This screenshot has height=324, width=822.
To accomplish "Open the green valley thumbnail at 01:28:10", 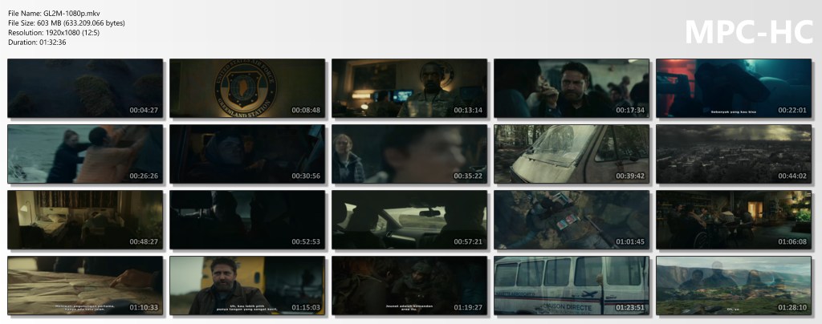I will pos(734,286).
